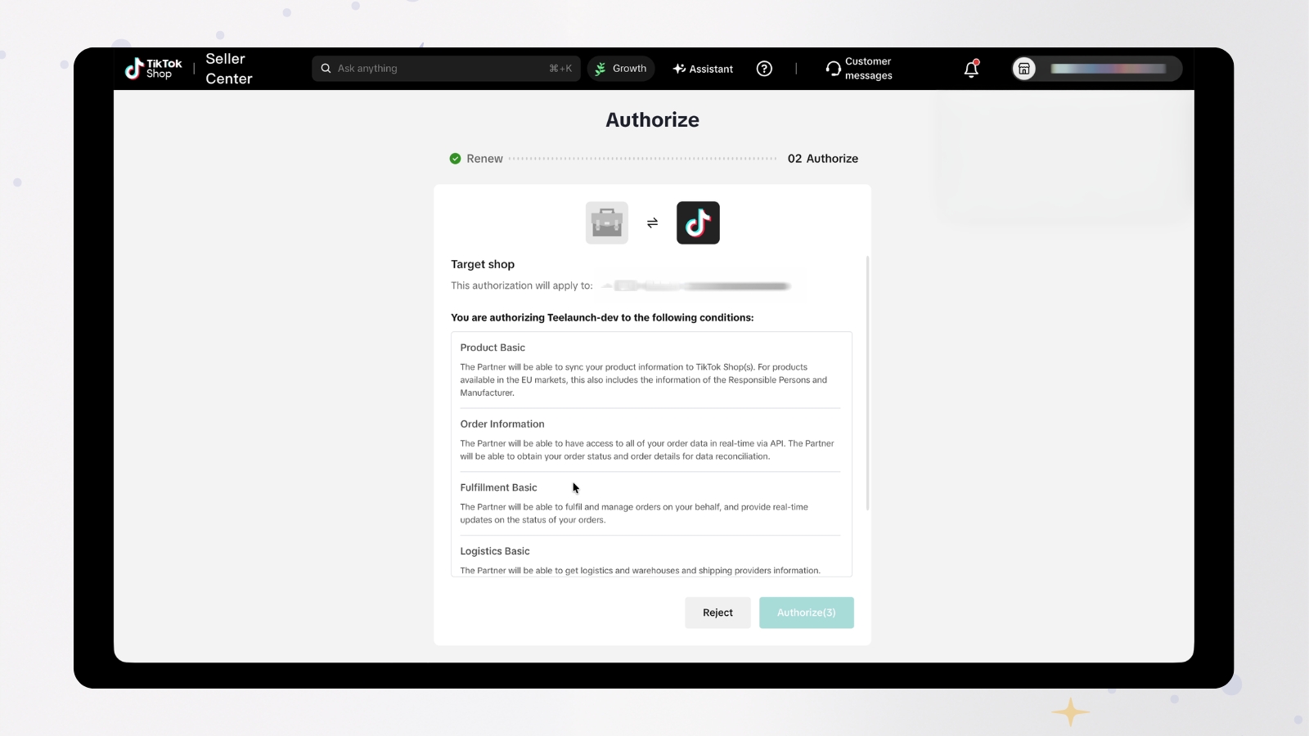Click the partner app briefcase icon
Viewport: 1309px width, 736px height.
click(x=607, y=222)
